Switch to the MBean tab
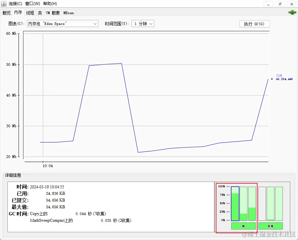 tap(69, 13)
